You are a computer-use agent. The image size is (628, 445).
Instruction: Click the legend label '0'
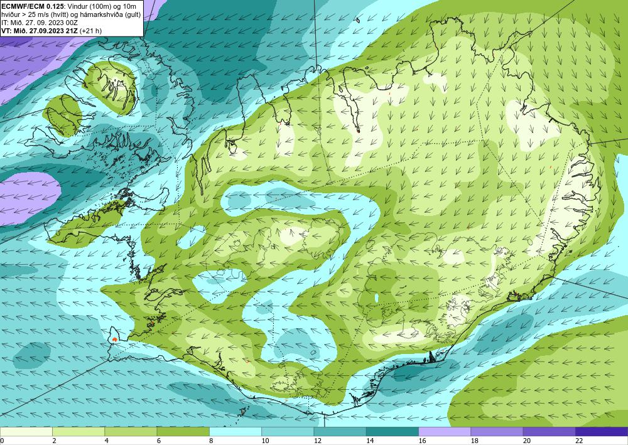[x=2, y=441]
